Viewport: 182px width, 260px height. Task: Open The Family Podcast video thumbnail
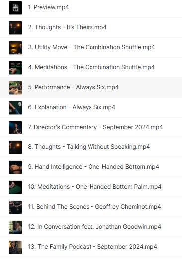(15, 247)
